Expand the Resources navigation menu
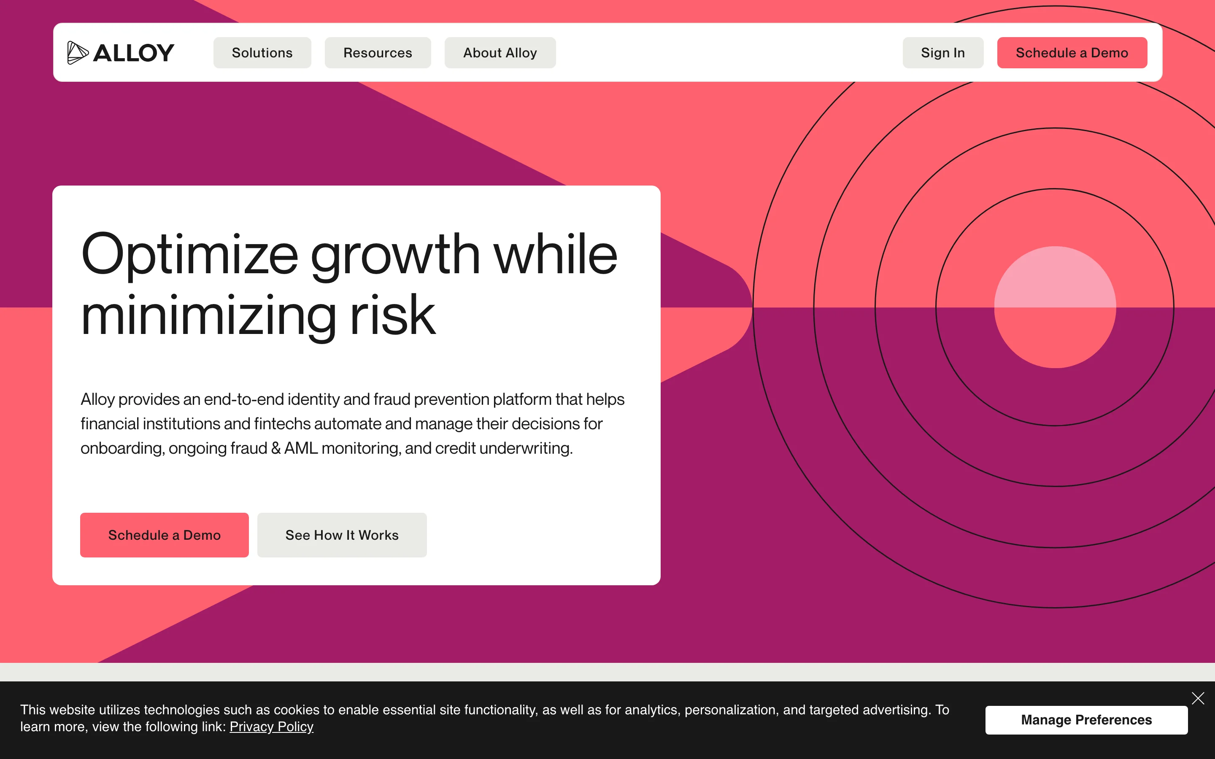Image resolution: width=1215 pixels, height=759 pixels. pyautogui.click(x=378, y=53)
